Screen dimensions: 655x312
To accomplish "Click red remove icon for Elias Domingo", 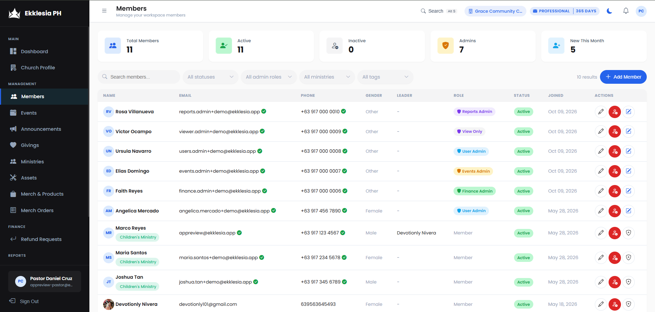I will [x=615, y=171].
